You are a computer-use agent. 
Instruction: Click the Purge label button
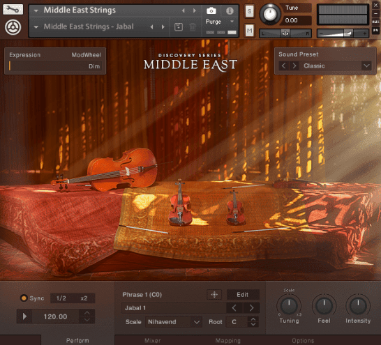[x=213, y=22]
